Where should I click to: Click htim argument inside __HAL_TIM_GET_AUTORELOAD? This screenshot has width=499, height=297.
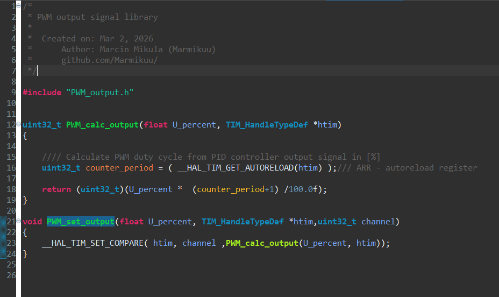coord(308,168)
